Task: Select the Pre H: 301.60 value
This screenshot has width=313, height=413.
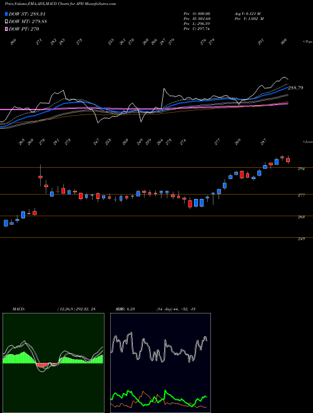Action: 197,19
